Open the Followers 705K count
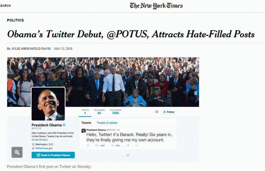 (116, 112)
